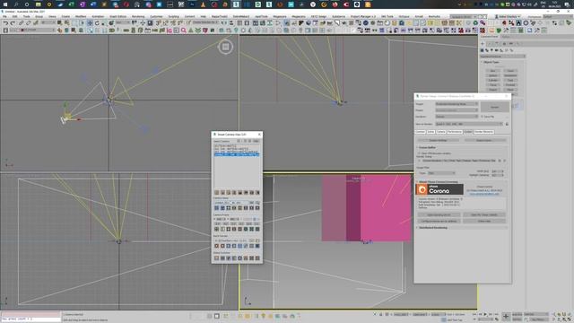This screenshot has width=574, height=323.
Task: Toggle the Angle Snap icon
Action: (165, 23)
